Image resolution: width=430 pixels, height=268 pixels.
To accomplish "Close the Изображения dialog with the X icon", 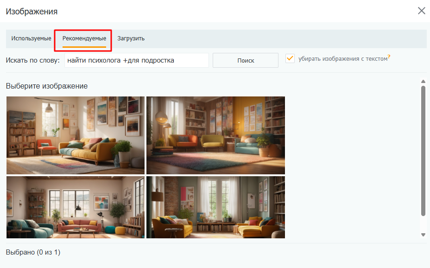I will tap(422, 11).
